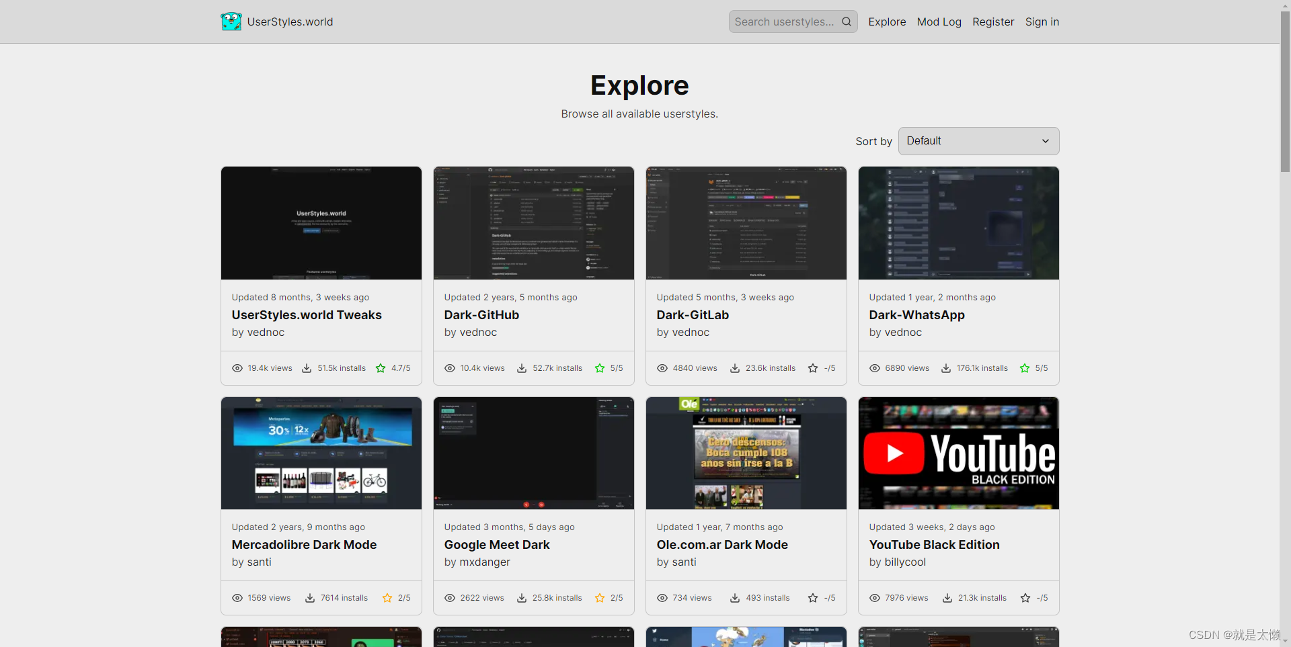Screen dimensions: 1291x647
Task: Click rating star on Mercadolibre Dark Mode card
Action: coord(387,598)
